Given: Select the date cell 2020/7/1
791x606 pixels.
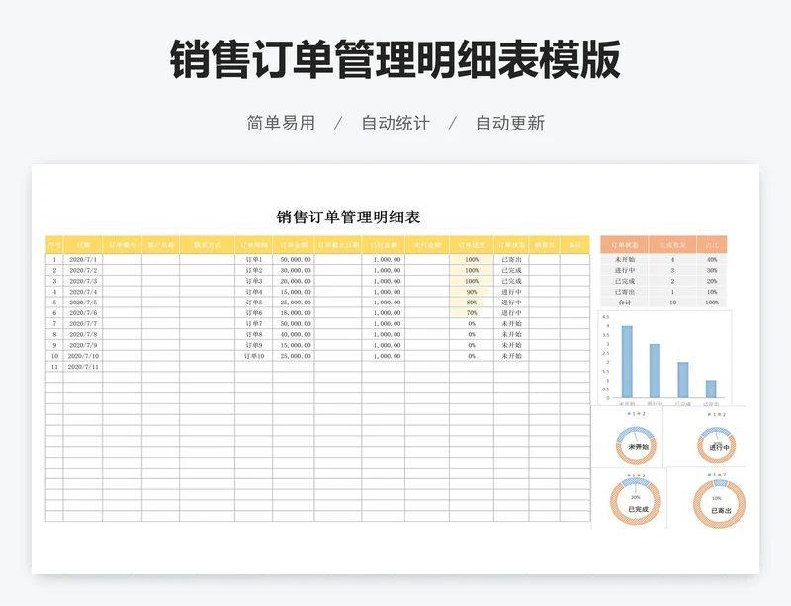Looking at the screenshot, I should [x=83, y=259].
